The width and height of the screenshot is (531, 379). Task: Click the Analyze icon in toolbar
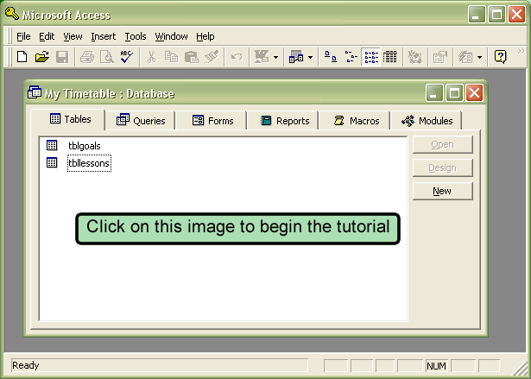point(296,57)
